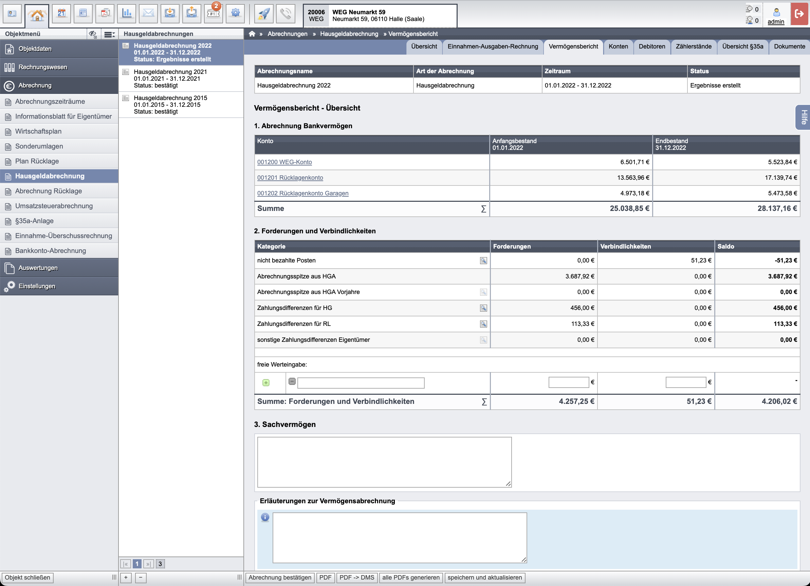Screen dimensions: 810x586
Task: Go to the home breadcrumb icon
Action: click(252, 34)
